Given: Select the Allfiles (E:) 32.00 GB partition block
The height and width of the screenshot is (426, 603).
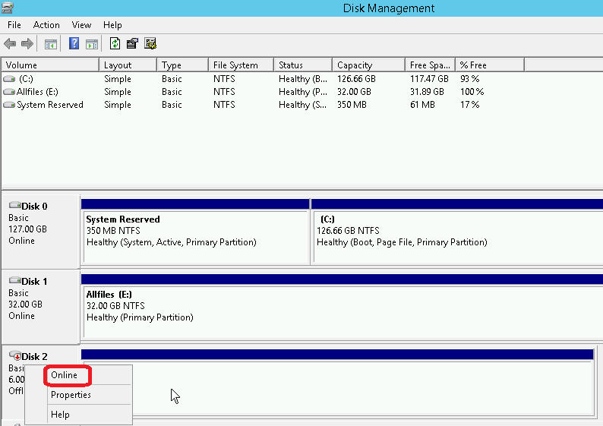Looking at the screenshot, I should click(x=342, y=307).
